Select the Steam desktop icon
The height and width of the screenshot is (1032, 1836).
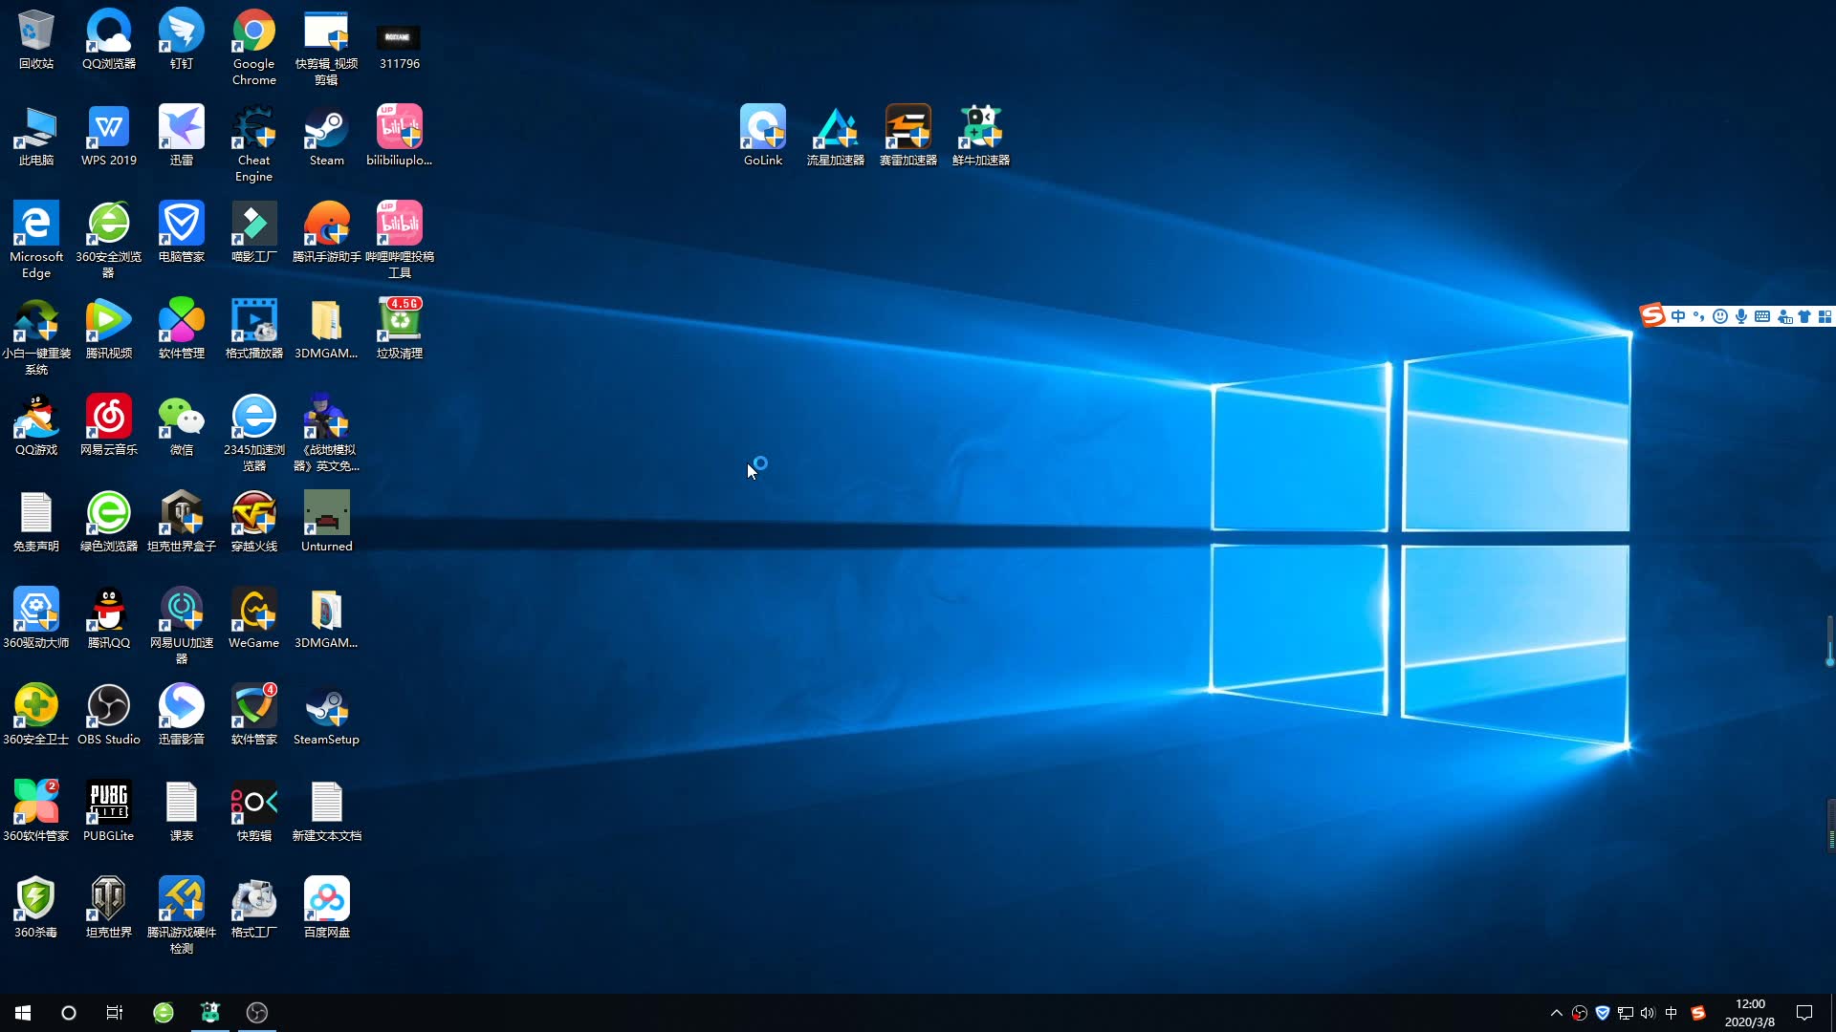click(x=327, y=137)
